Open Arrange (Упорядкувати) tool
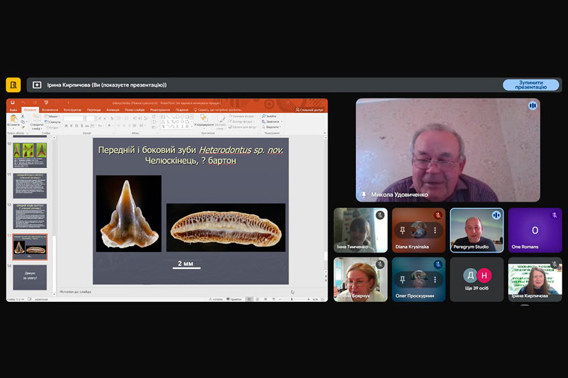This screenshot has width=568, height=378. pyautogui.click(x=204, y=122)
